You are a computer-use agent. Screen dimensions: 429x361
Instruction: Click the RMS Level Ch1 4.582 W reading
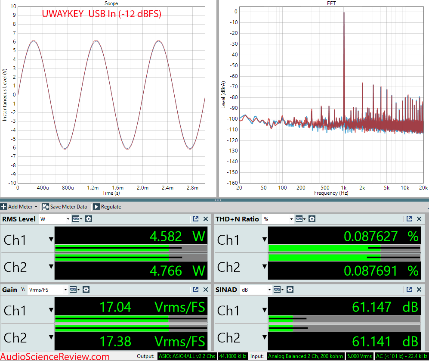point(177,237)
